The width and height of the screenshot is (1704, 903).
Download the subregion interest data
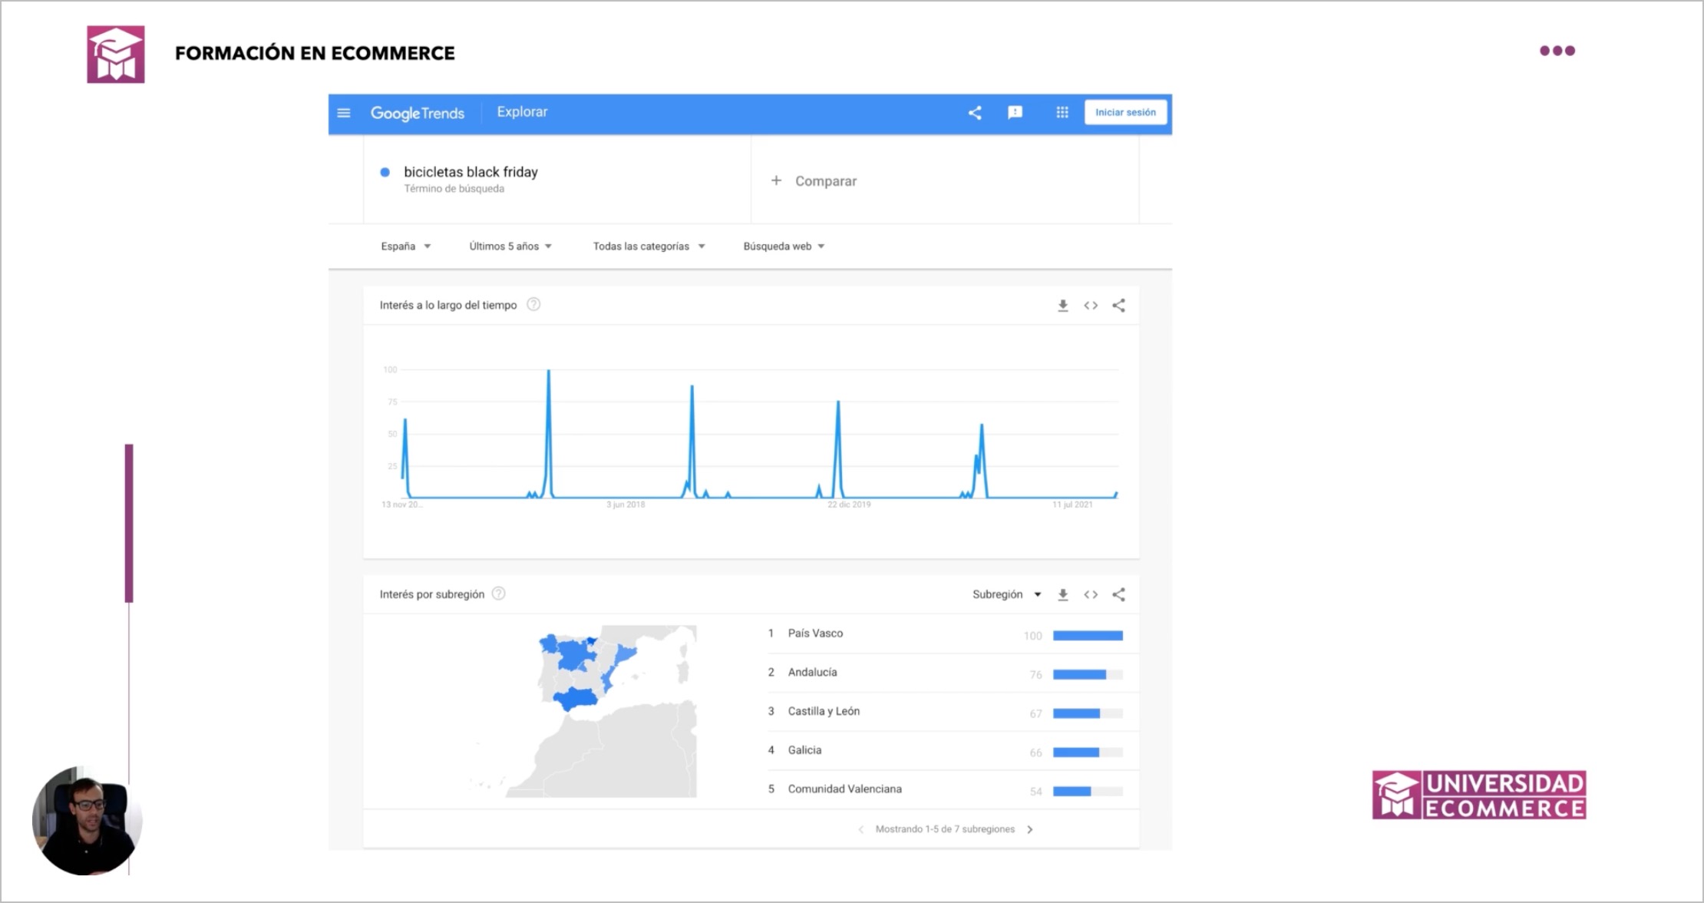tap(1063, 594)
